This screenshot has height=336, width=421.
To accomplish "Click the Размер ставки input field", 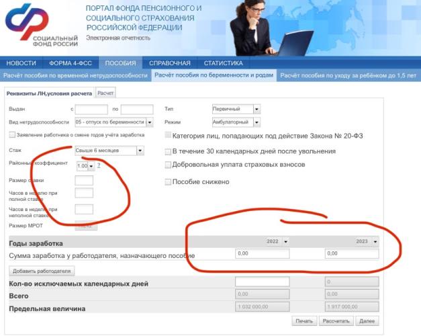I will 84,180.
